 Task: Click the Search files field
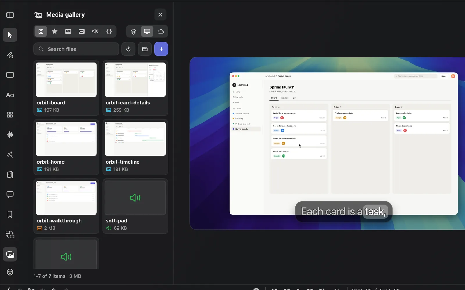point(76,49)
